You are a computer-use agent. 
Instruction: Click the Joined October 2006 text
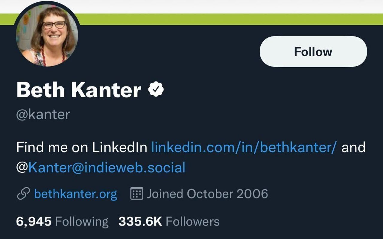click(x=207, y=194)
